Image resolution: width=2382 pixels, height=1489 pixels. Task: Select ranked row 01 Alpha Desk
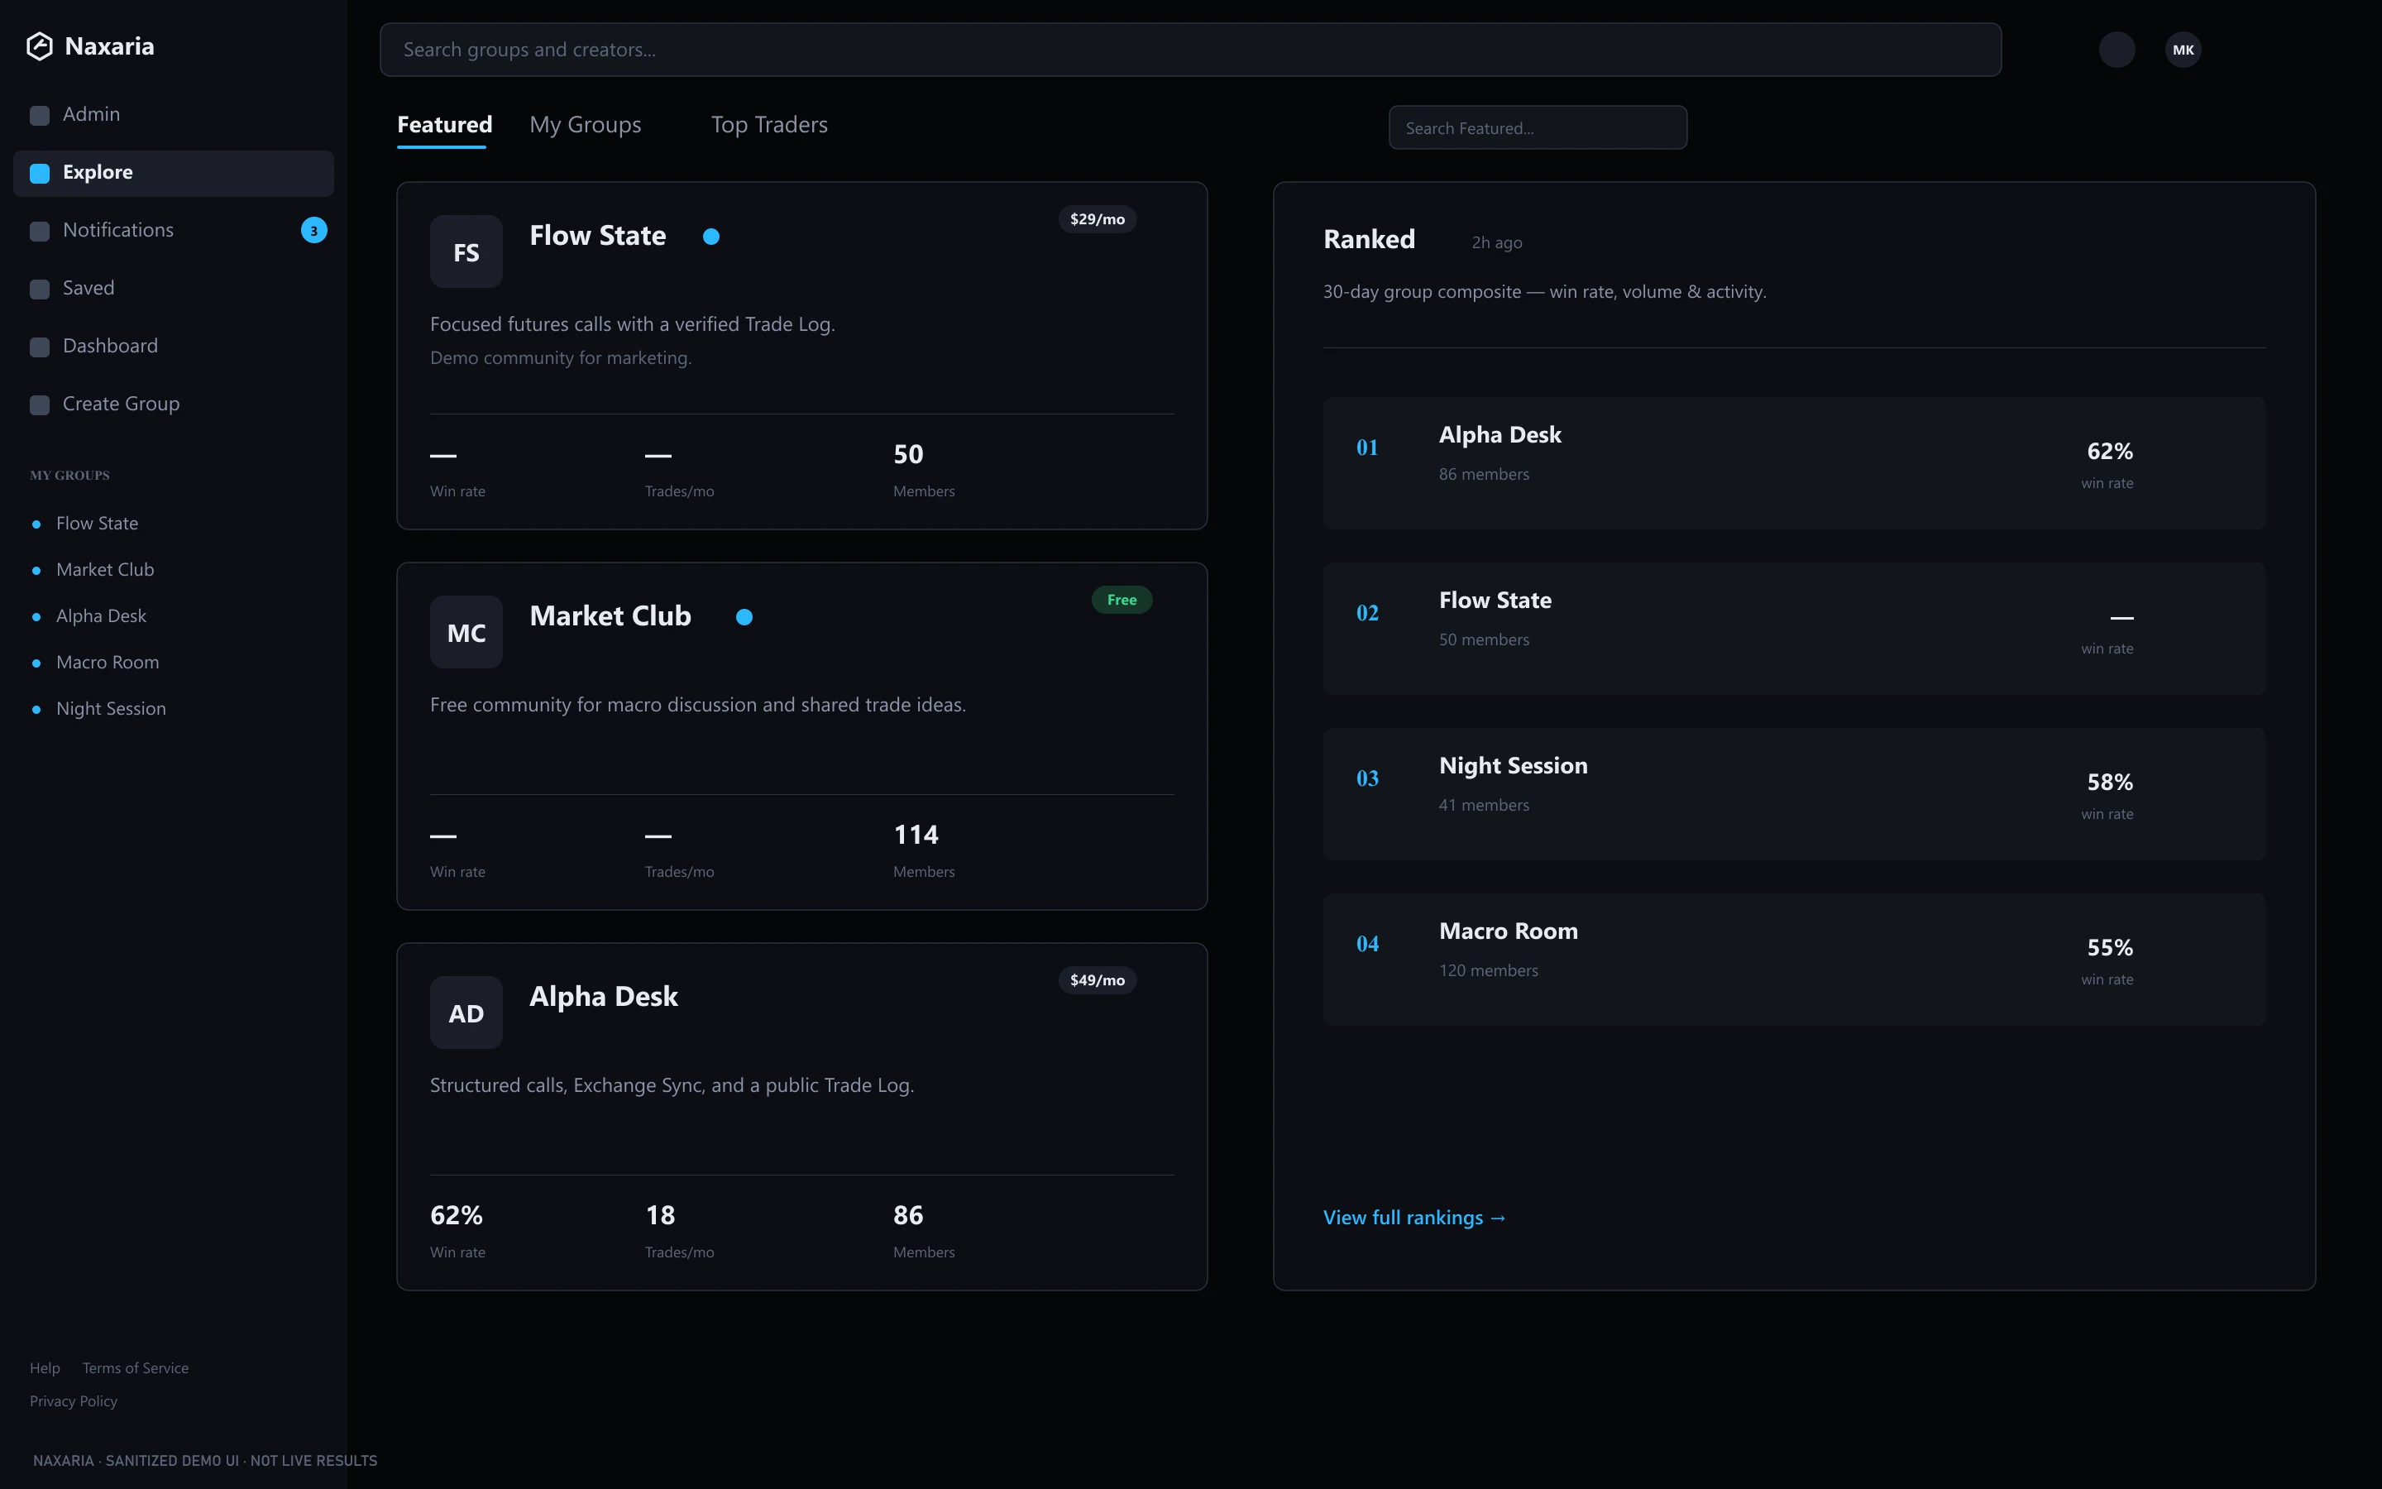[x=1795, y=463]
